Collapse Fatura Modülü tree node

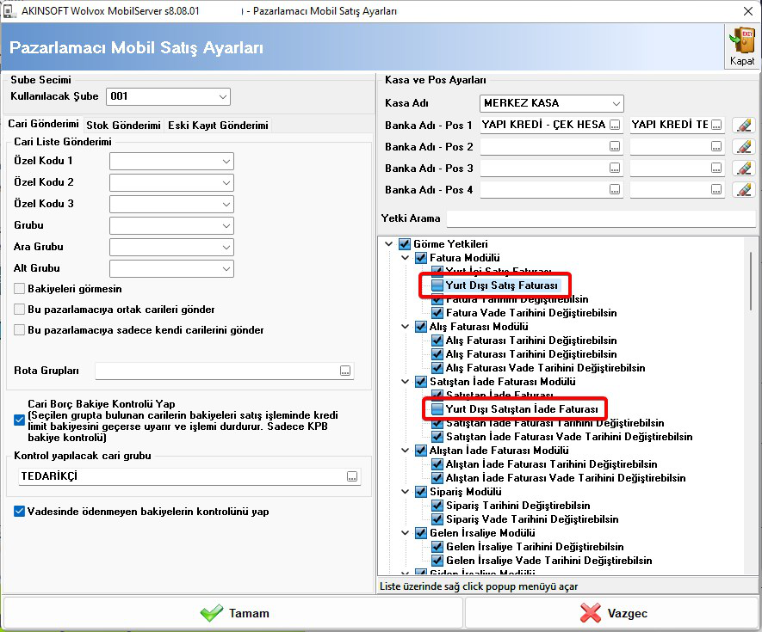pyautogui.click(x=406, y=258)
